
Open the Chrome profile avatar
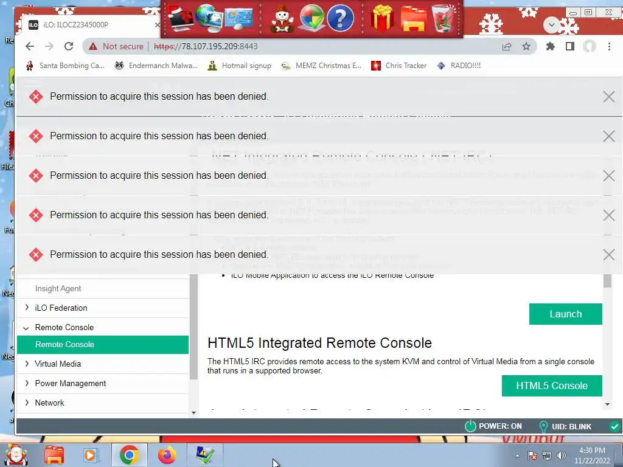pos(589,46)
